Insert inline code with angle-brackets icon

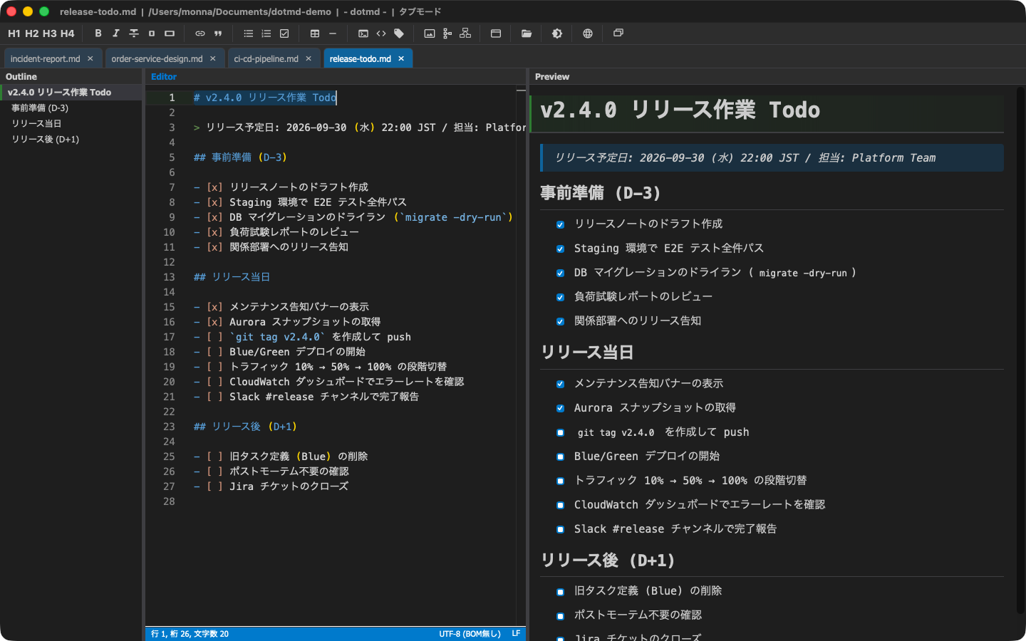point(381,33)
